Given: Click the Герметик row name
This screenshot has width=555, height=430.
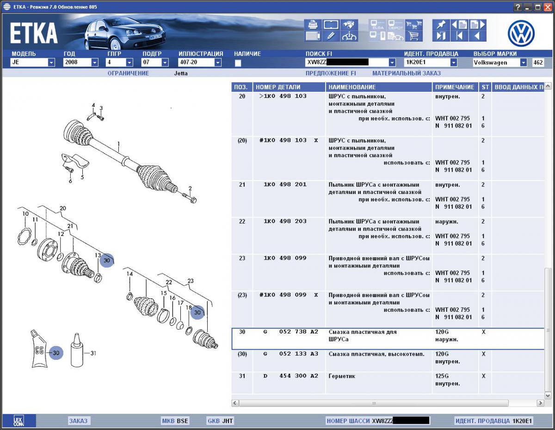Looking at the screenshot, I should (x=342, y=376).
